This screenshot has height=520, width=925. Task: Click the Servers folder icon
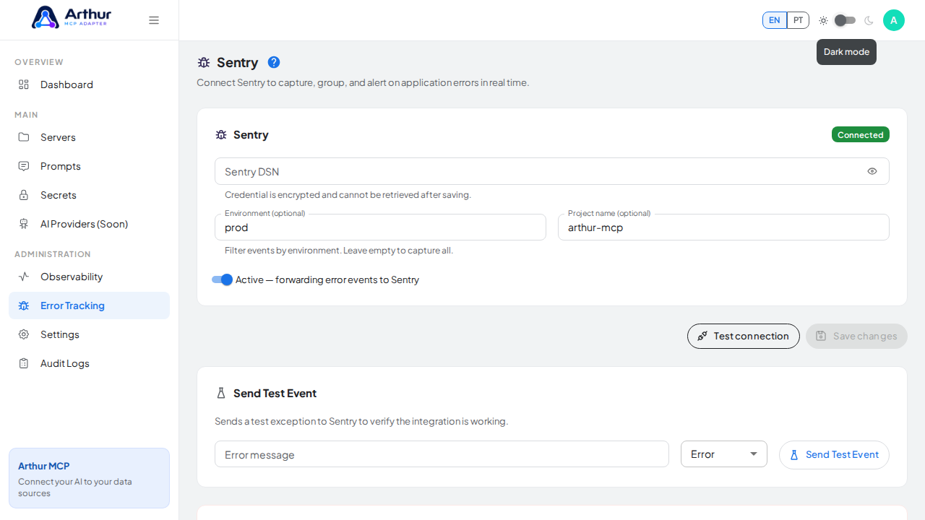coord(24,137)
